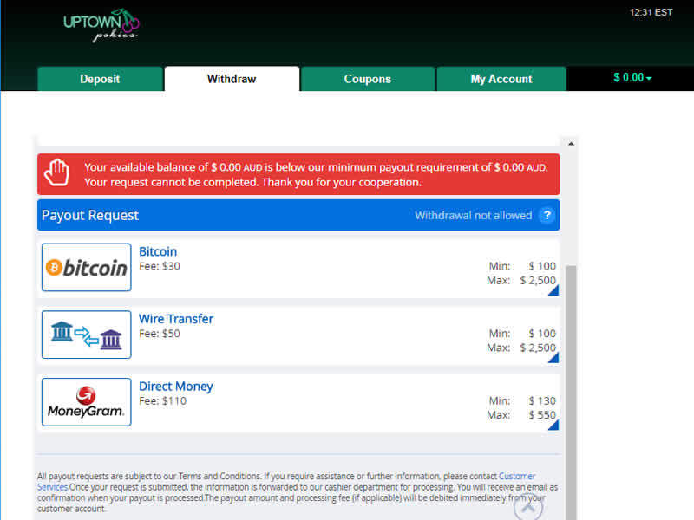Click the vertical scrollbar thumb
Image resolution: width=694 pixels, height=520 pixels.
pos(572,393)
